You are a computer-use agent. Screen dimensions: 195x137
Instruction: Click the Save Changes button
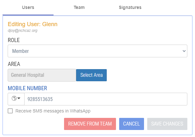pos(167,124)
